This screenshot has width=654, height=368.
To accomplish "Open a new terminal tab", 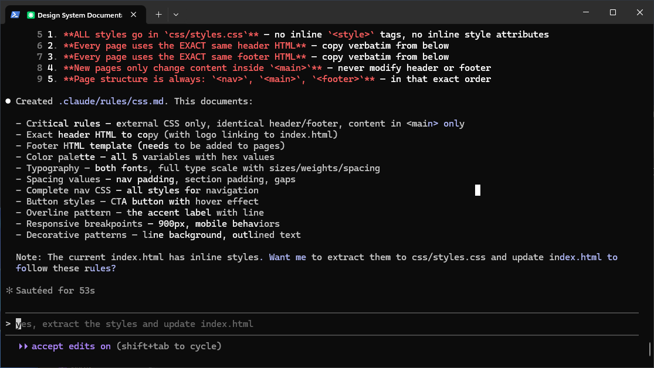I will pos(158,15).
